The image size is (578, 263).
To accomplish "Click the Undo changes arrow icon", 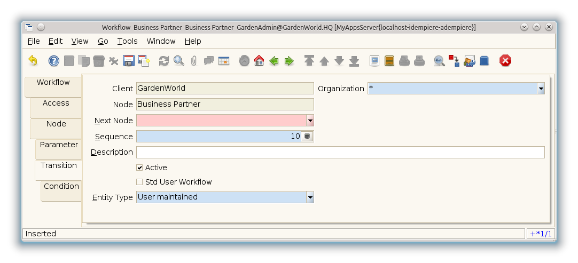I will click(33, 61).
